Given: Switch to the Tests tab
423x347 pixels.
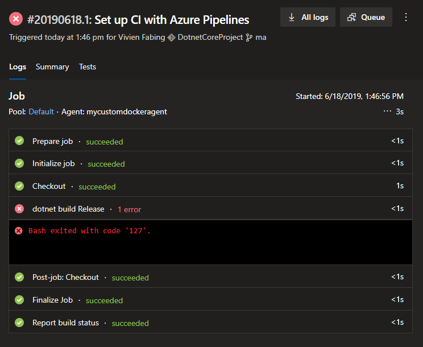Looking at the screenshot, I should click(x=88, y=67).
